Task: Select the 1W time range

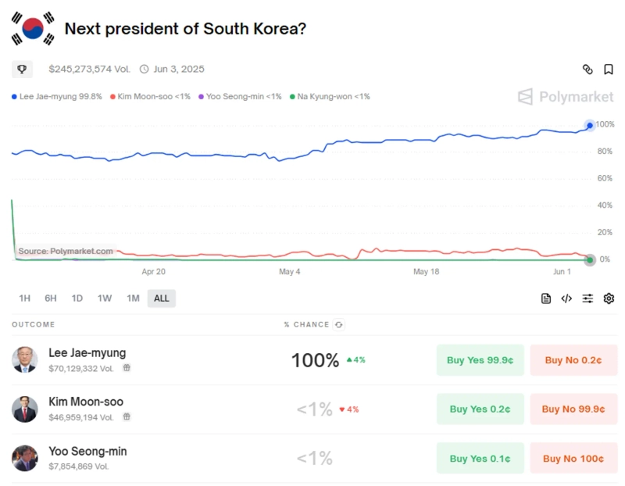Action: click(105, 298)
